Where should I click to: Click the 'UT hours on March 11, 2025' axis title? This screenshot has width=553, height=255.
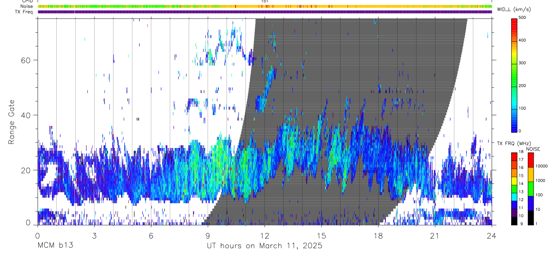[264, 246]
